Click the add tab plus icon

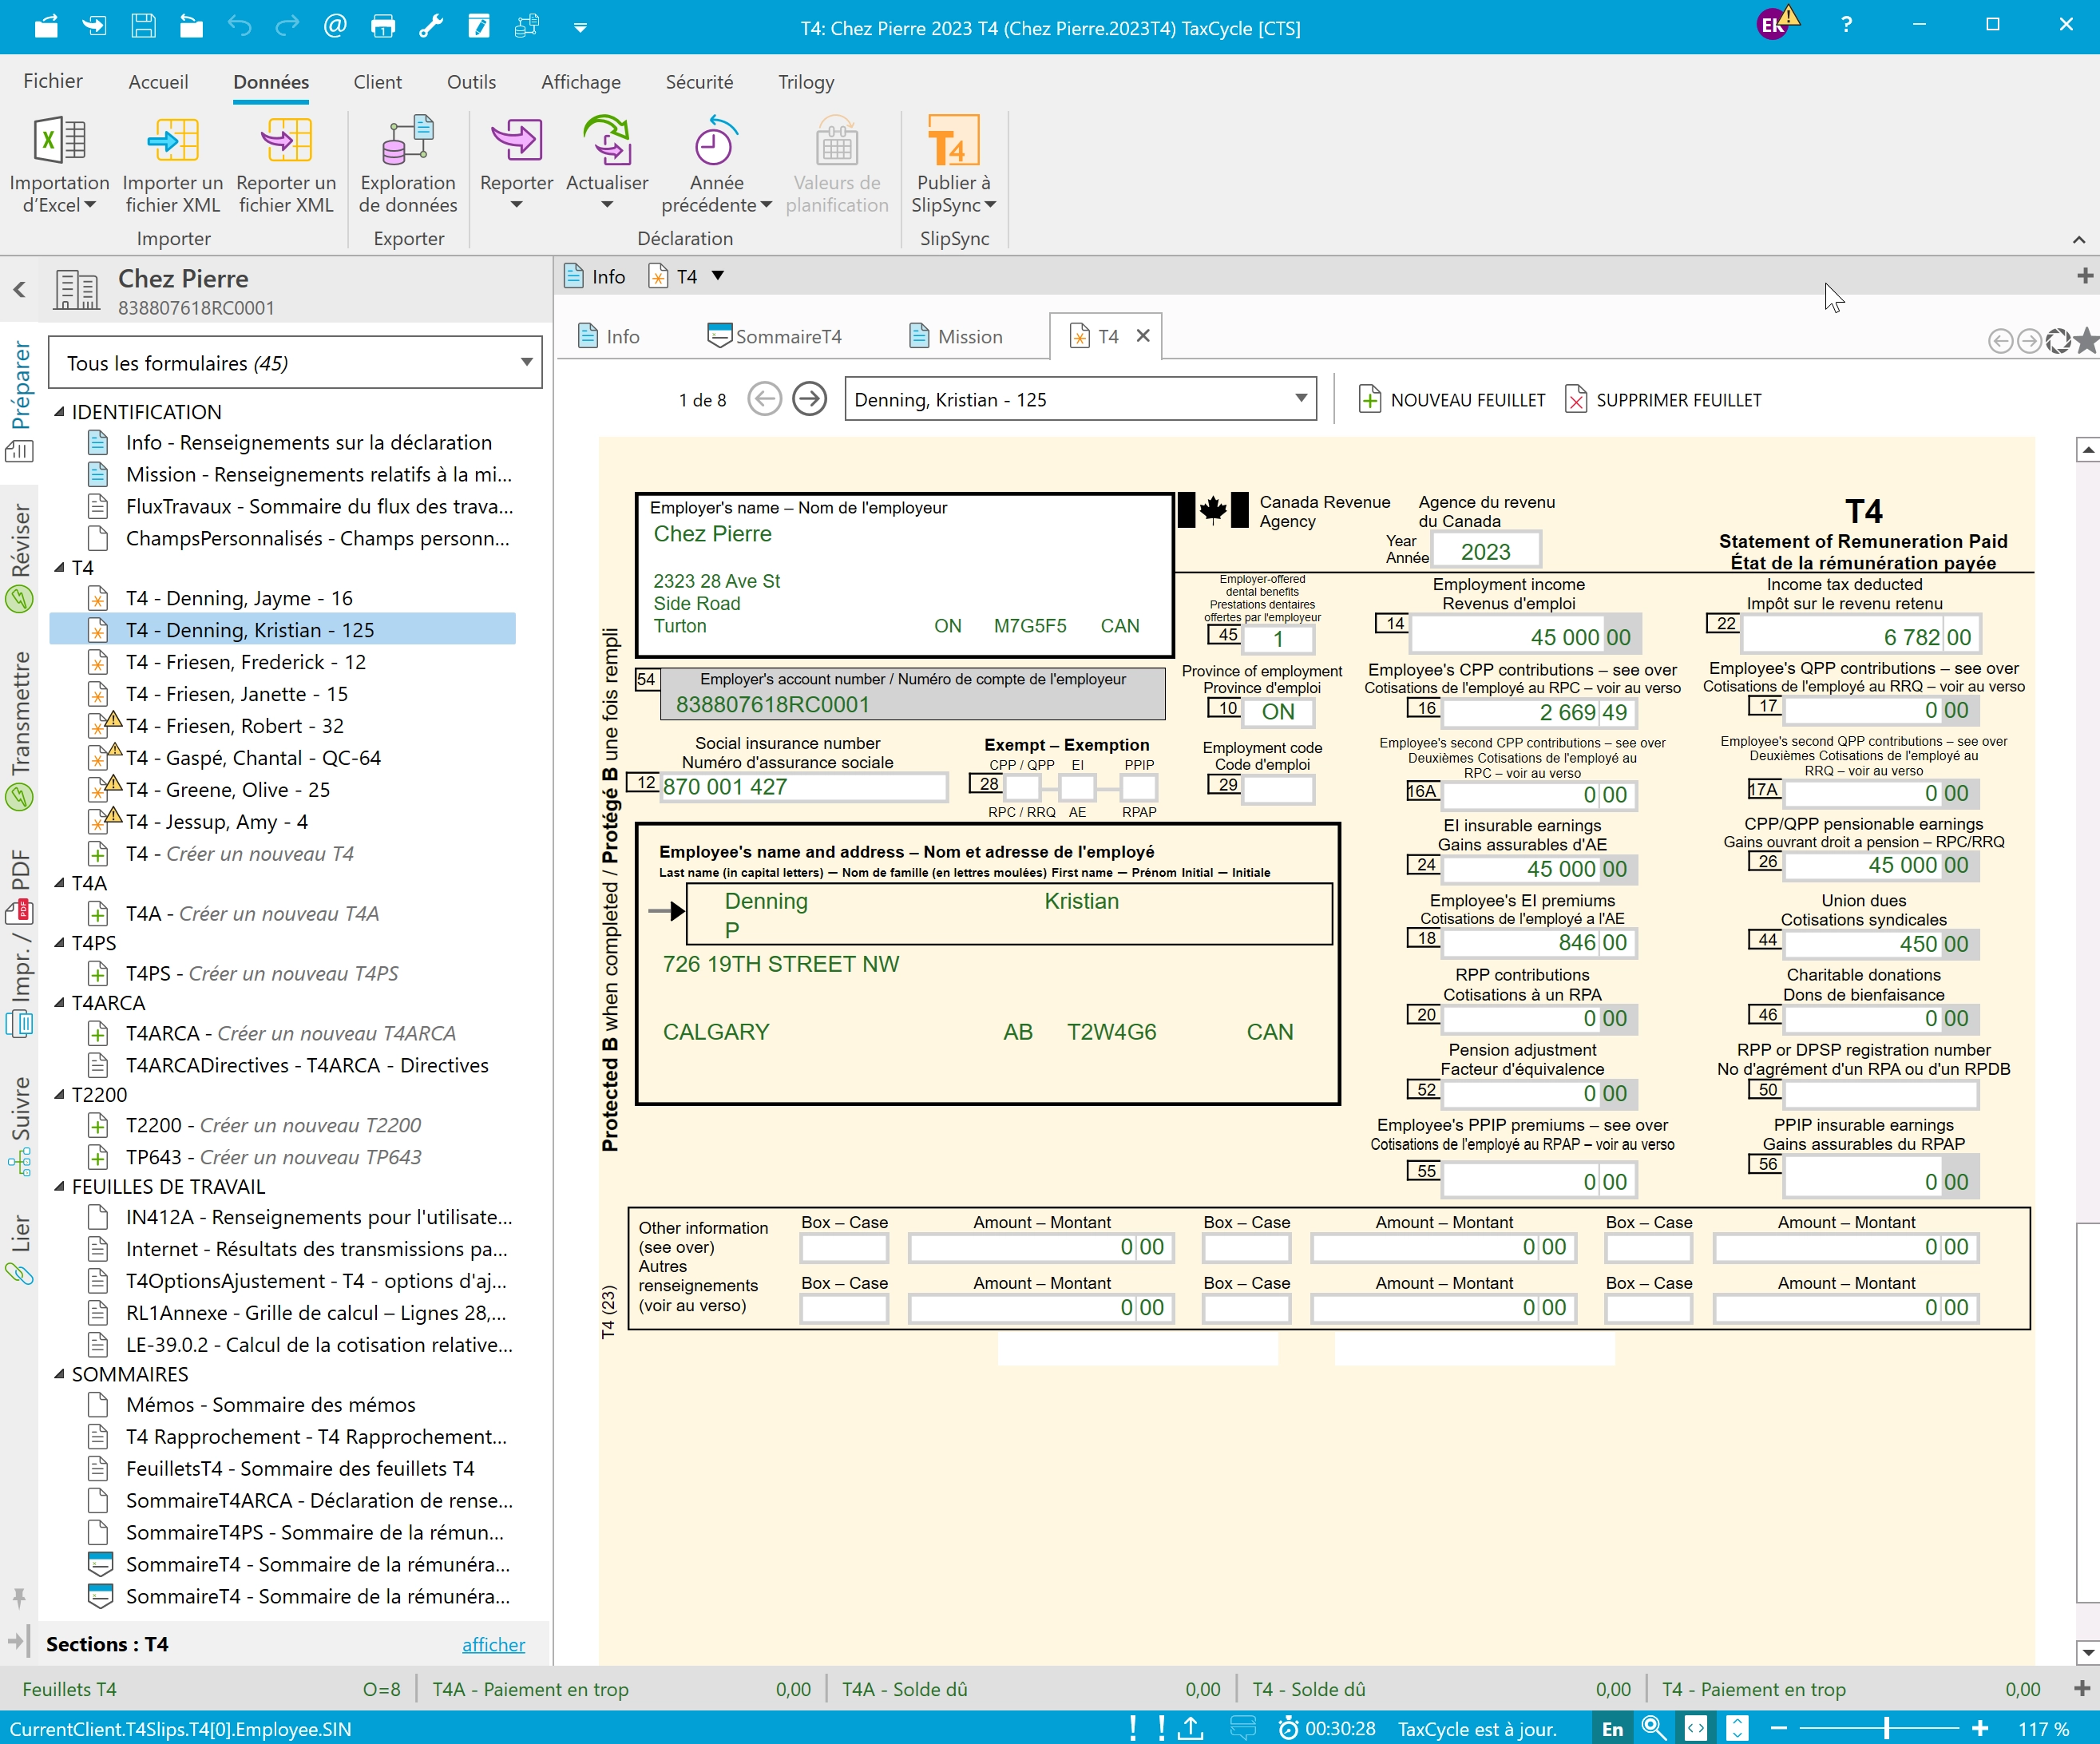2085,275
